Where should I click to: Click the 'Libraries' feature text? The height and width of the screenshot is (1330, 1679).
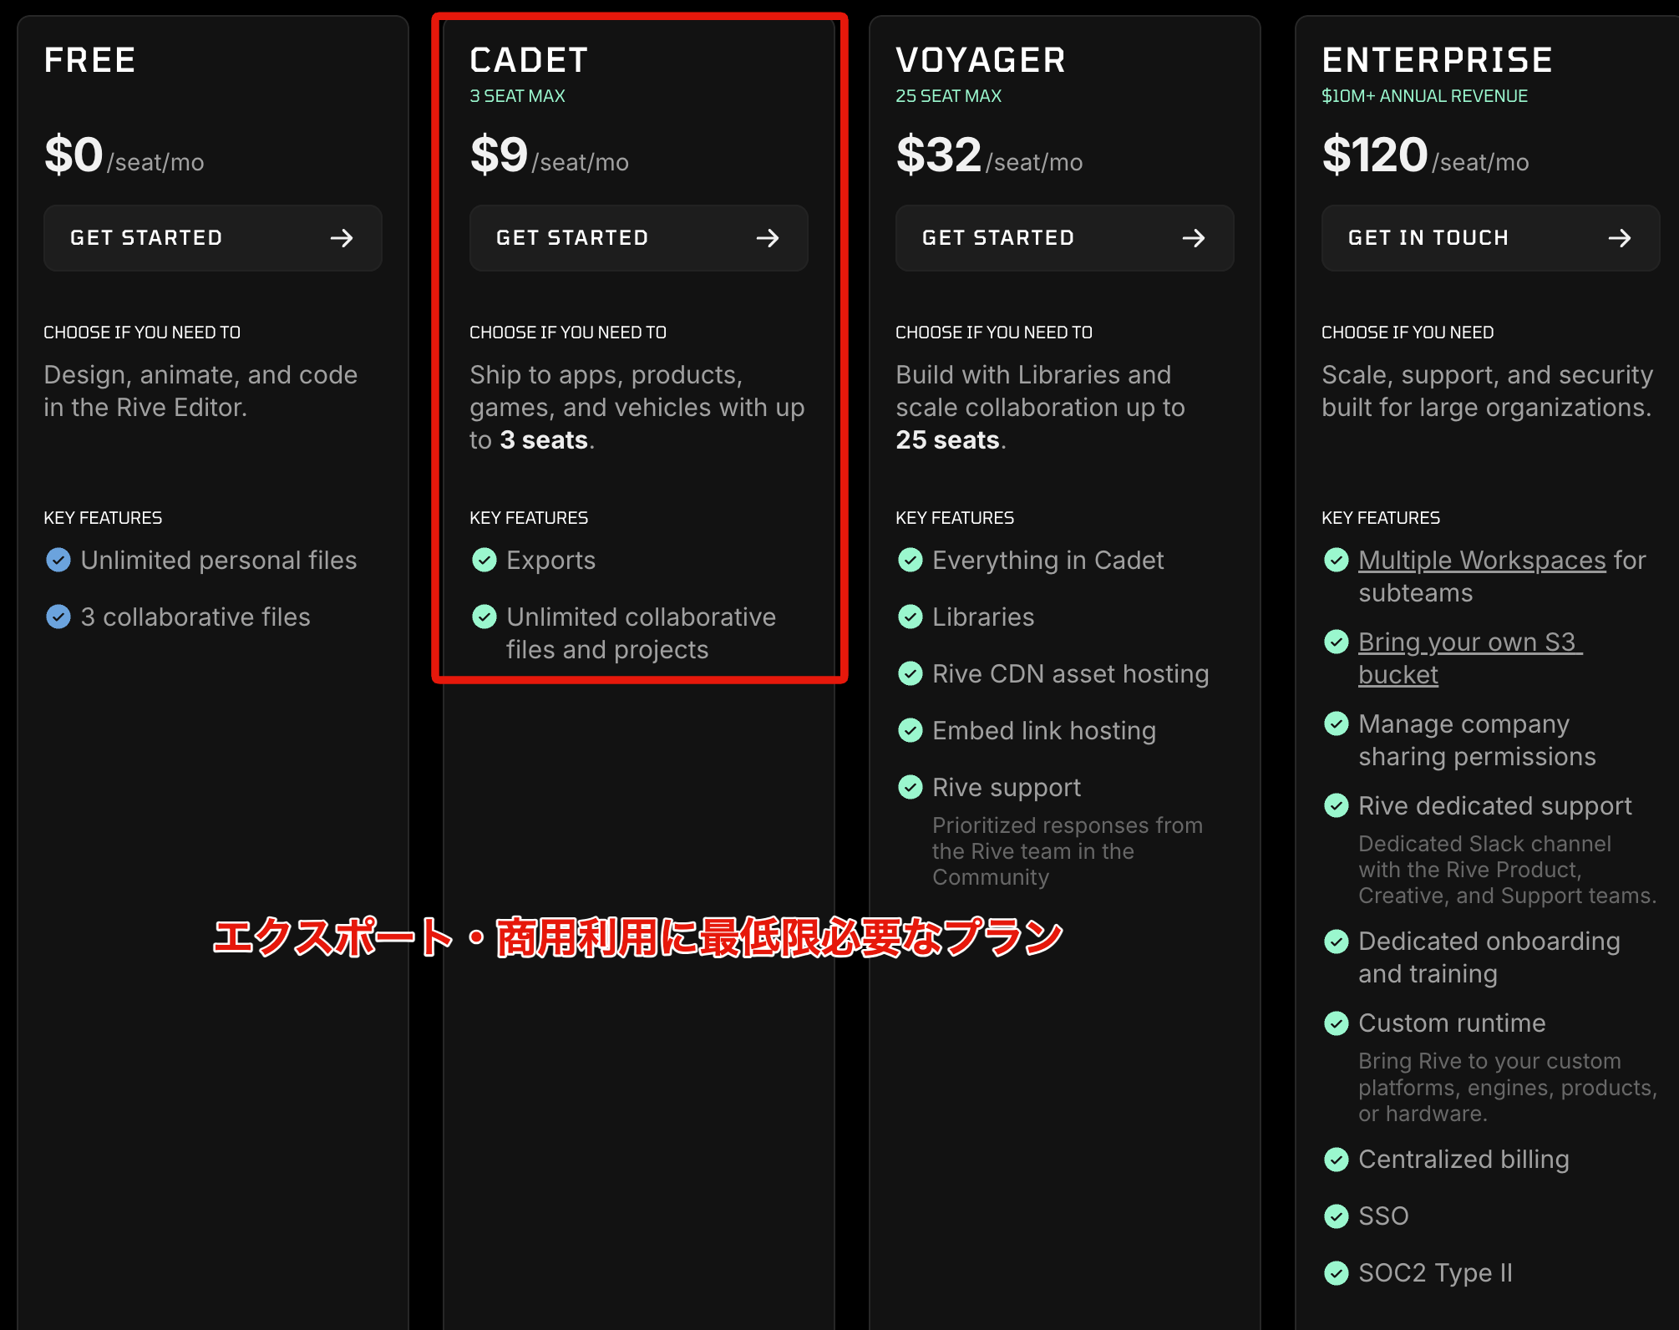983,617
